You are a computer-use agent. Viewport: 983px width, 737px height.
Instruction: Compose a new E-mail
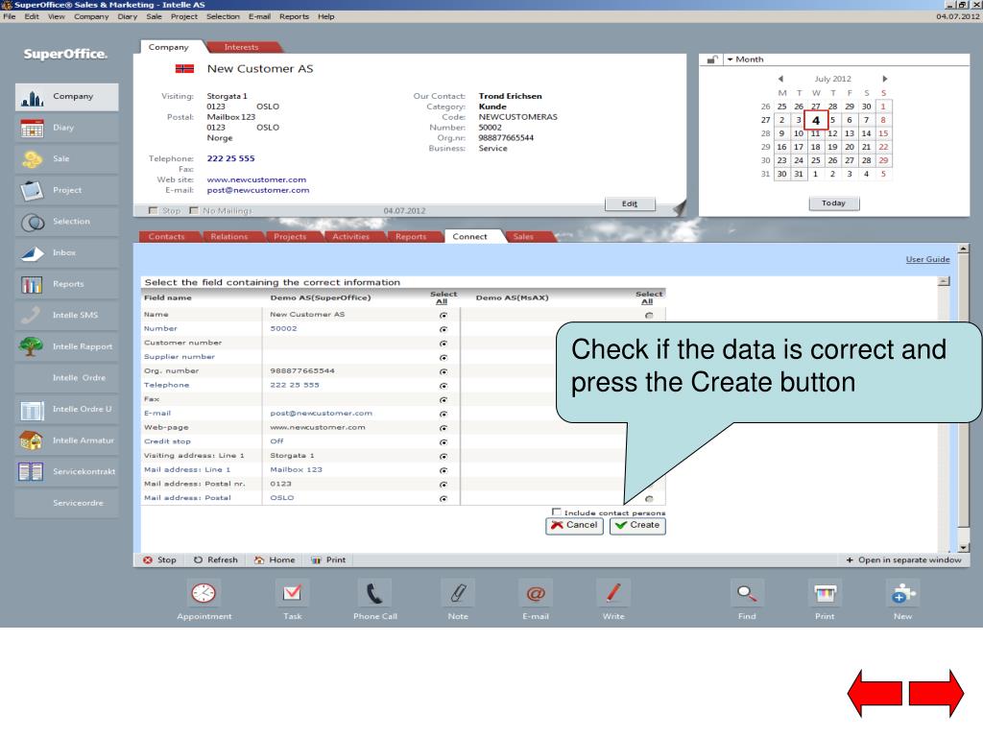(536, 593)
